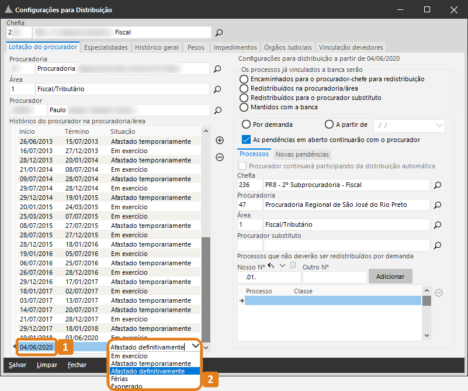Choose the 'Por demanda' radio button
This screenshot has width=468, height=391.
coord(246,124)
